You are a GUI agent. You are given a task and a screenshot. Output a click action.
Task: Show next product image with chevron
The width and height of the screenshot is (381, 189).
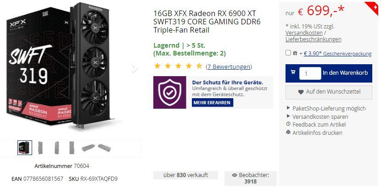tap(134, 69)
